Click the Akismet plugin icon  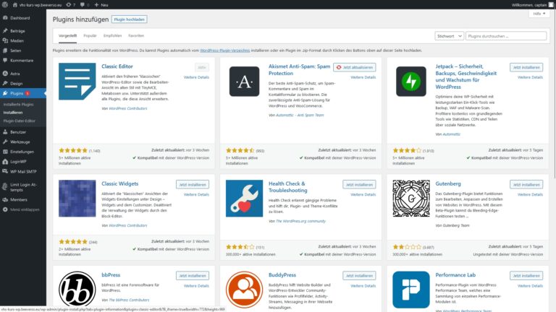click(244, 81)
